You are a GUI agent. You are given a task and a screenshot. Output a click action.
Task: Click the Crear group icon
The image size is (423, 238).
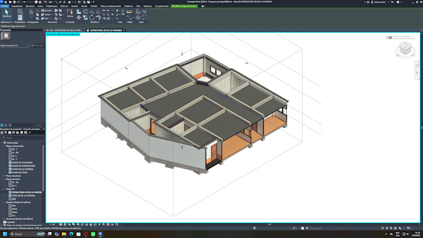(x=138, y=12)
